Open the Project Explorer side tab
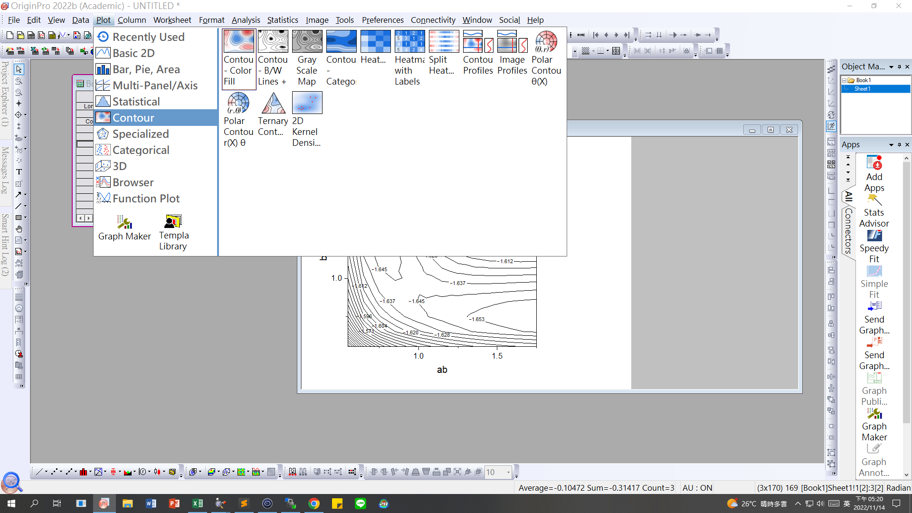This screenshot has height=513, width=912. pyautogui.click(x=5, y=93)
